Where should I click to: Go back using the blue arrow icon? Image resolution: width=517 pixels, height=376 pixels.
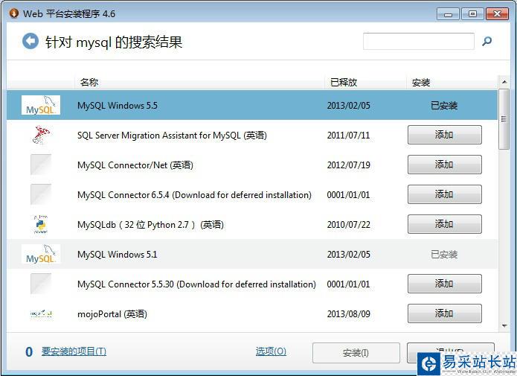30,41
